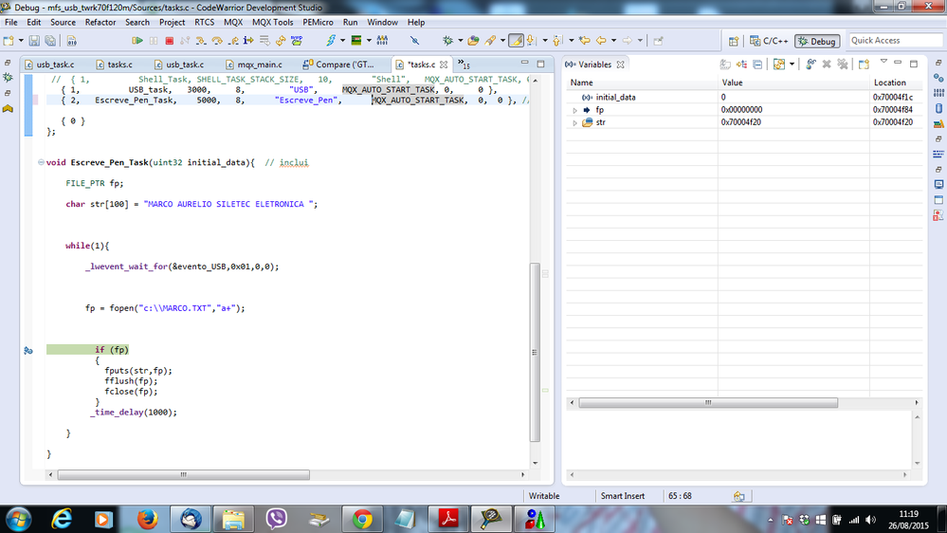Select the initial_data variable row
This screenshot has width=947, height=533.
pos(745,98)
